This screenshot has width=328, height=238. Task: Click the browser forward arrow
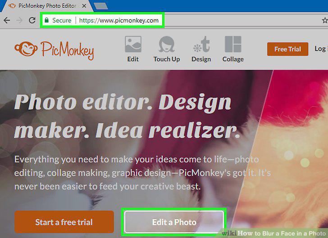[x=19, y=20]
